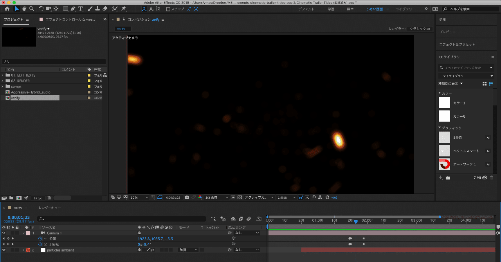Select the Zoom tool
Image resolution: width=501 pixels, height=262 pixels.
31,9
